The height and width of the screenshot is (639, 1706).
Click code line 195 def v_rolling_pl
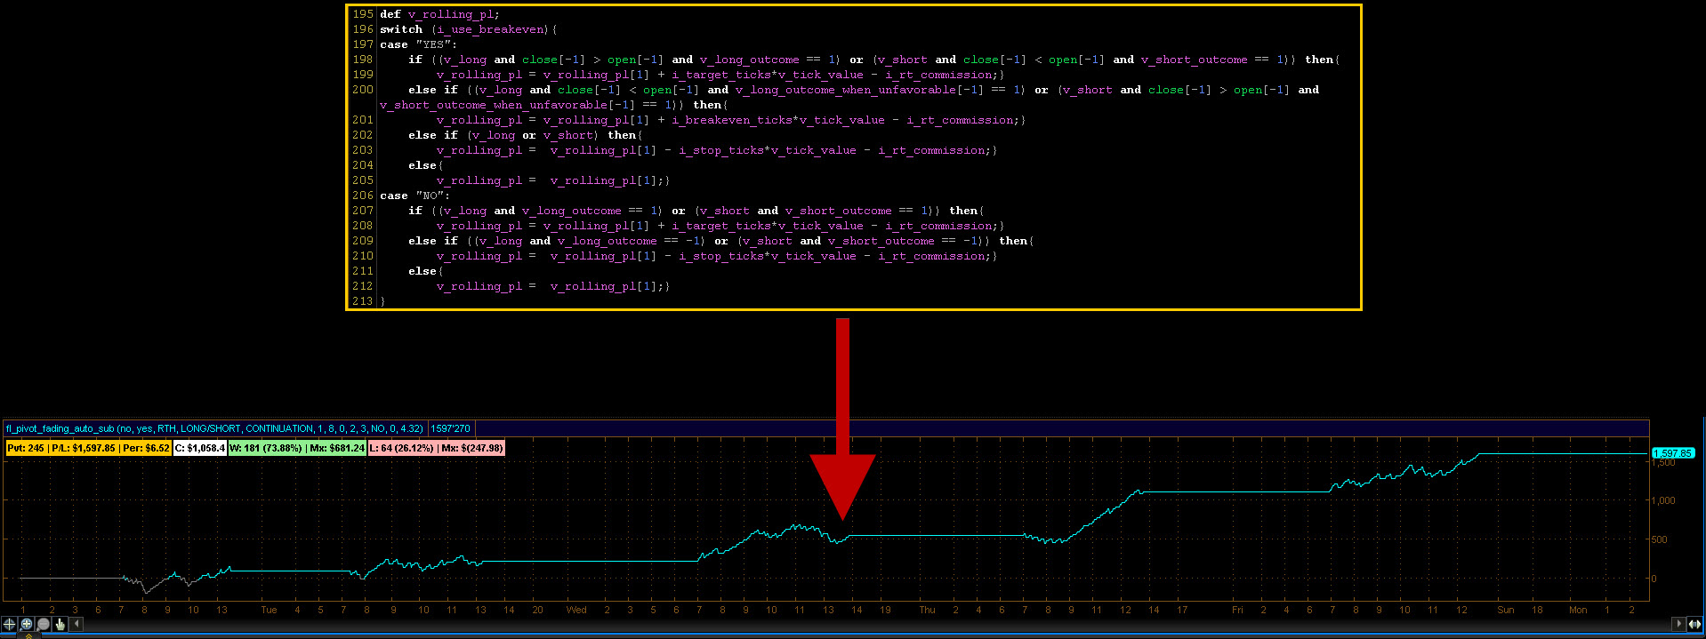(x=439, y=14)
